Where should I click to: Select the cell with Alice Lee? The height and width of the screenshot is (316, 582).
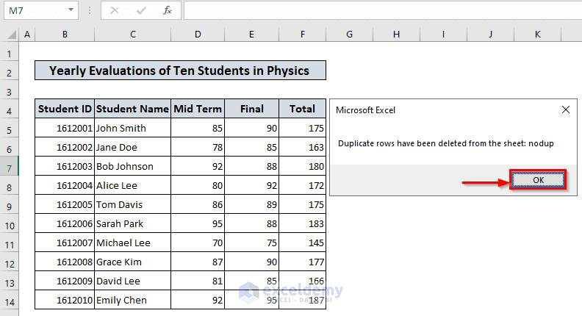(x=132, y=185)
